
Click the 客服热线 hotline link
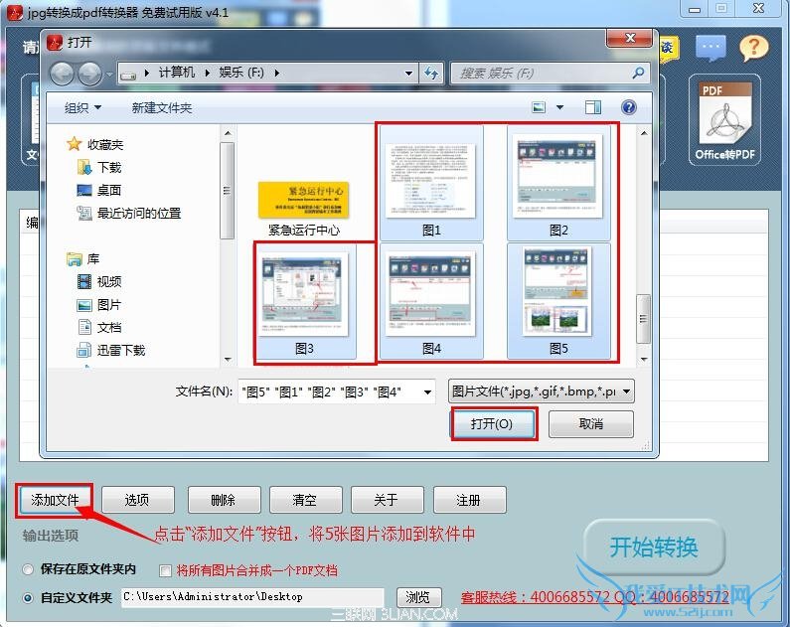point(595,598)
